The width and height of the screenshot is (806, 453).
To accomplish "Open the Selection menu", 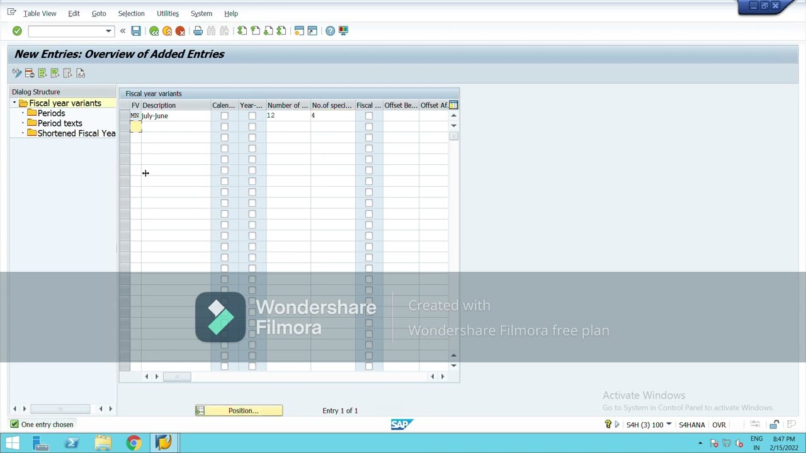I will pos(131,13).
